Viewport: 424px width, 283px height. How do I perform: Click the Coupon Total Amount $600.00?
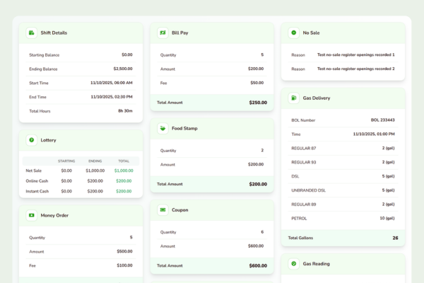[257, 265]
